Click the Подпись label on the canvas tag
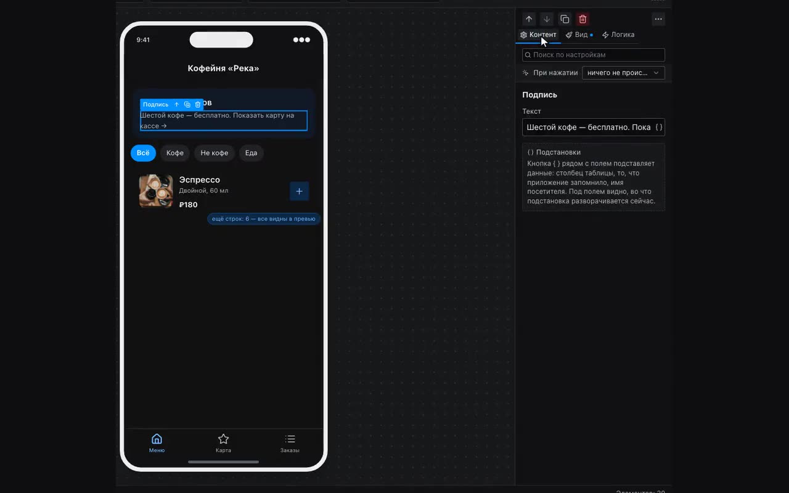The width and height of the screenshot is (789, 493). pyautogui.click(x=155, y=105)
